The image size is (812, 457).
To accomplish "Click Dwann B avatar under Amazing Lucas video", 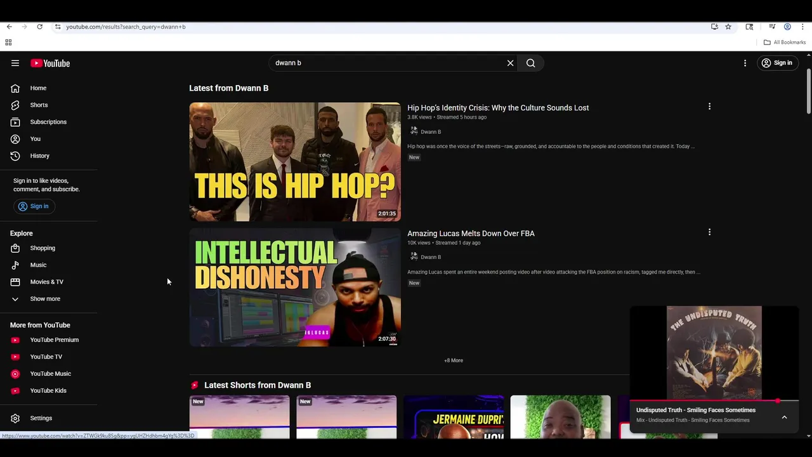I will [x=414, y=256].
